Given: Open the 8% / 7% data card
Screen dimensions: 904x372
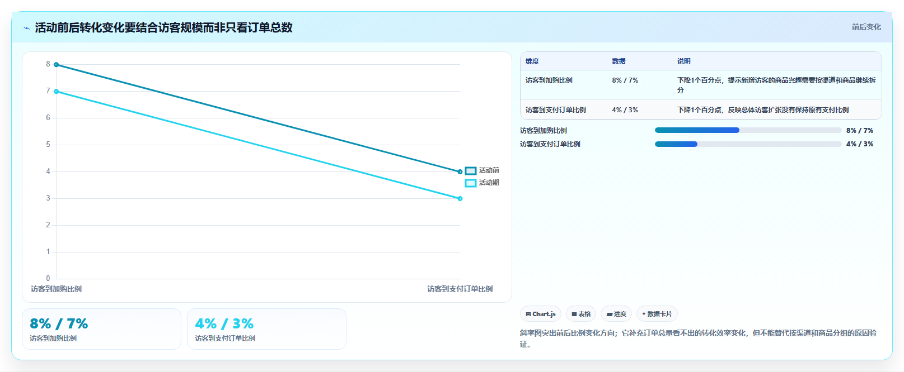Looking at the screenshot, I should (x=101, y=329).
